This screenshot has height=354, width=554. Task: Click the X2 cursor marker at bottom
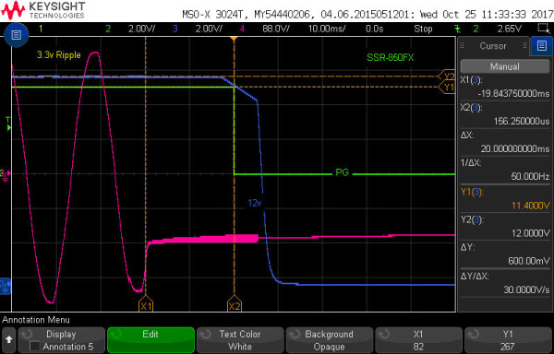(x=234, y=306)
